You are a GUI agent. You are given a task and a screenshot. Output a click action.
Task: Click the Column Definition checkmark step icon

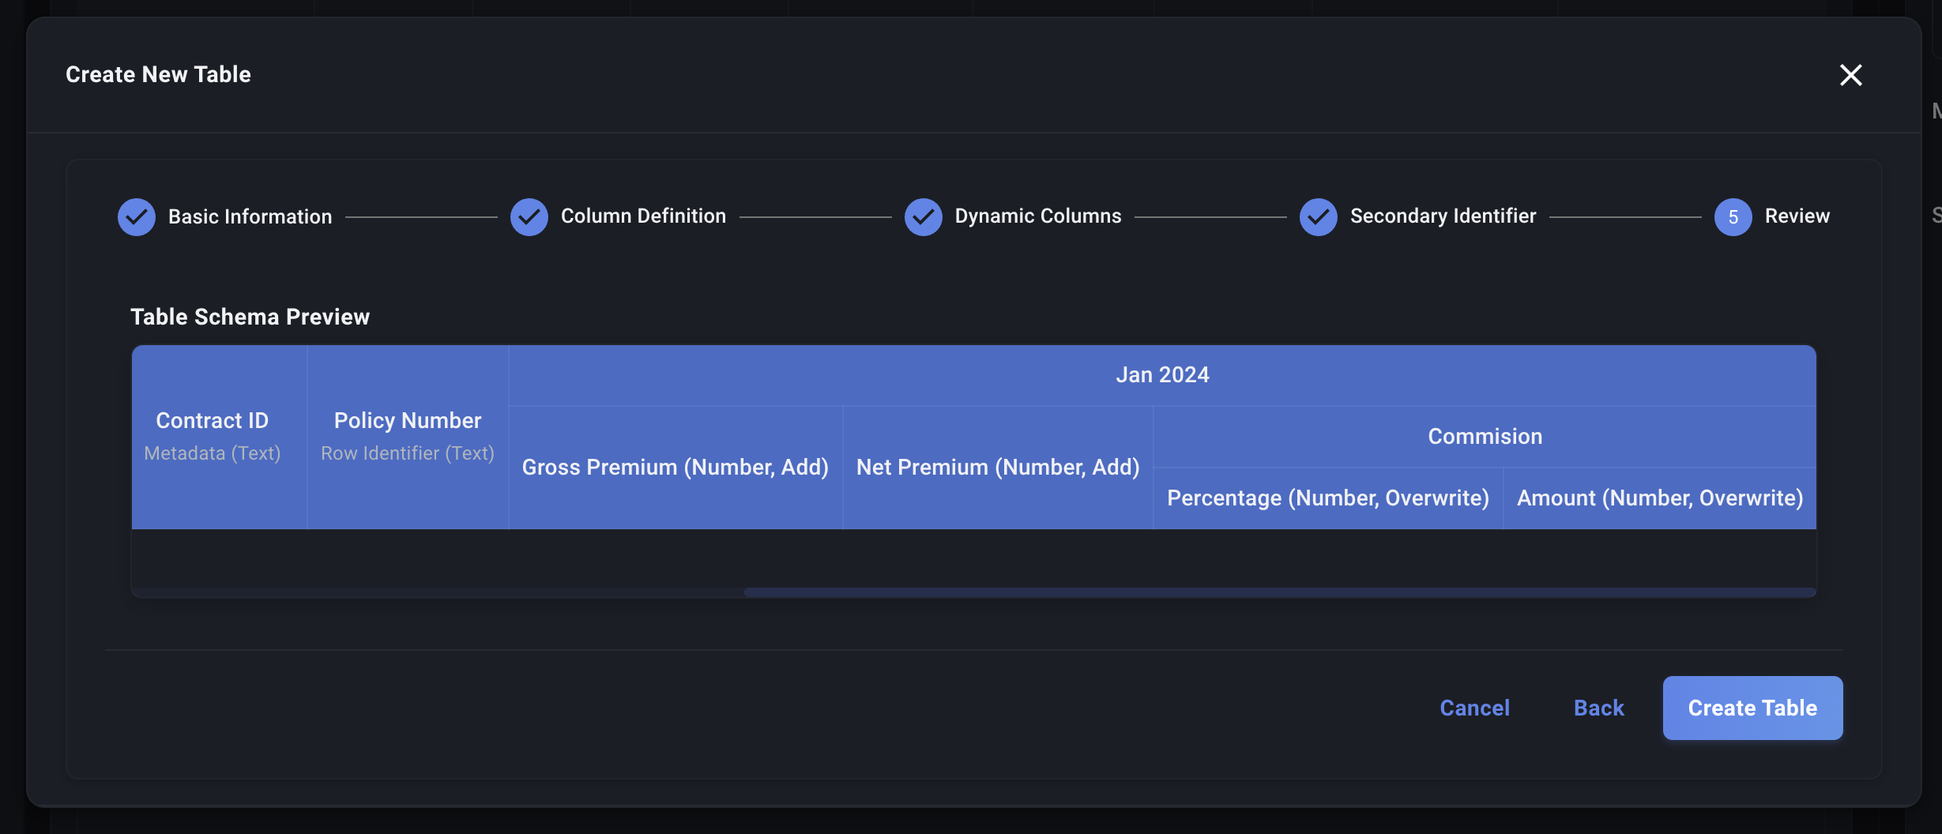pyautogui.click(x=529, y=217)
